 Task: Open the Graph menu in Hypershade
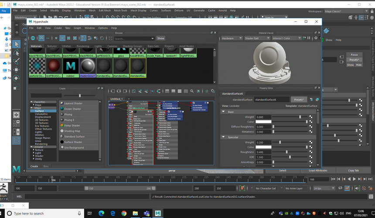point(77,28)
